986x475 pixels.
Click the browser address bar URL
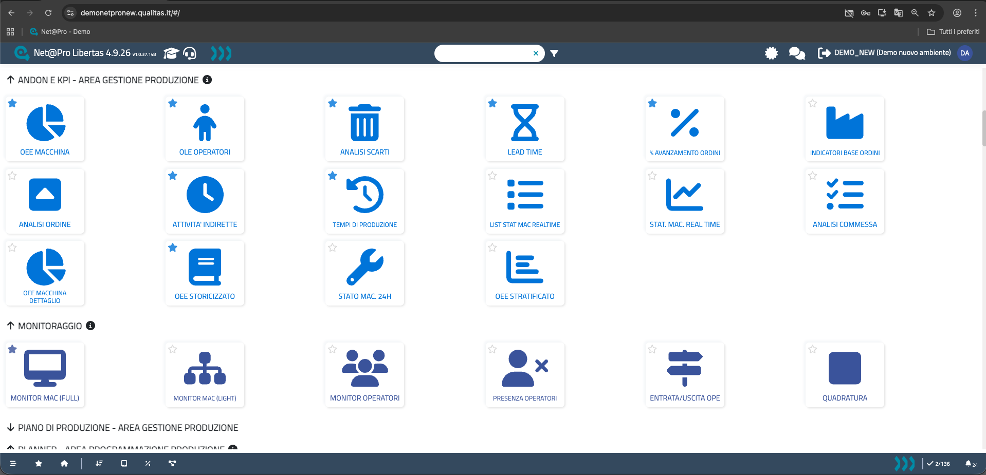coord(131,13)
